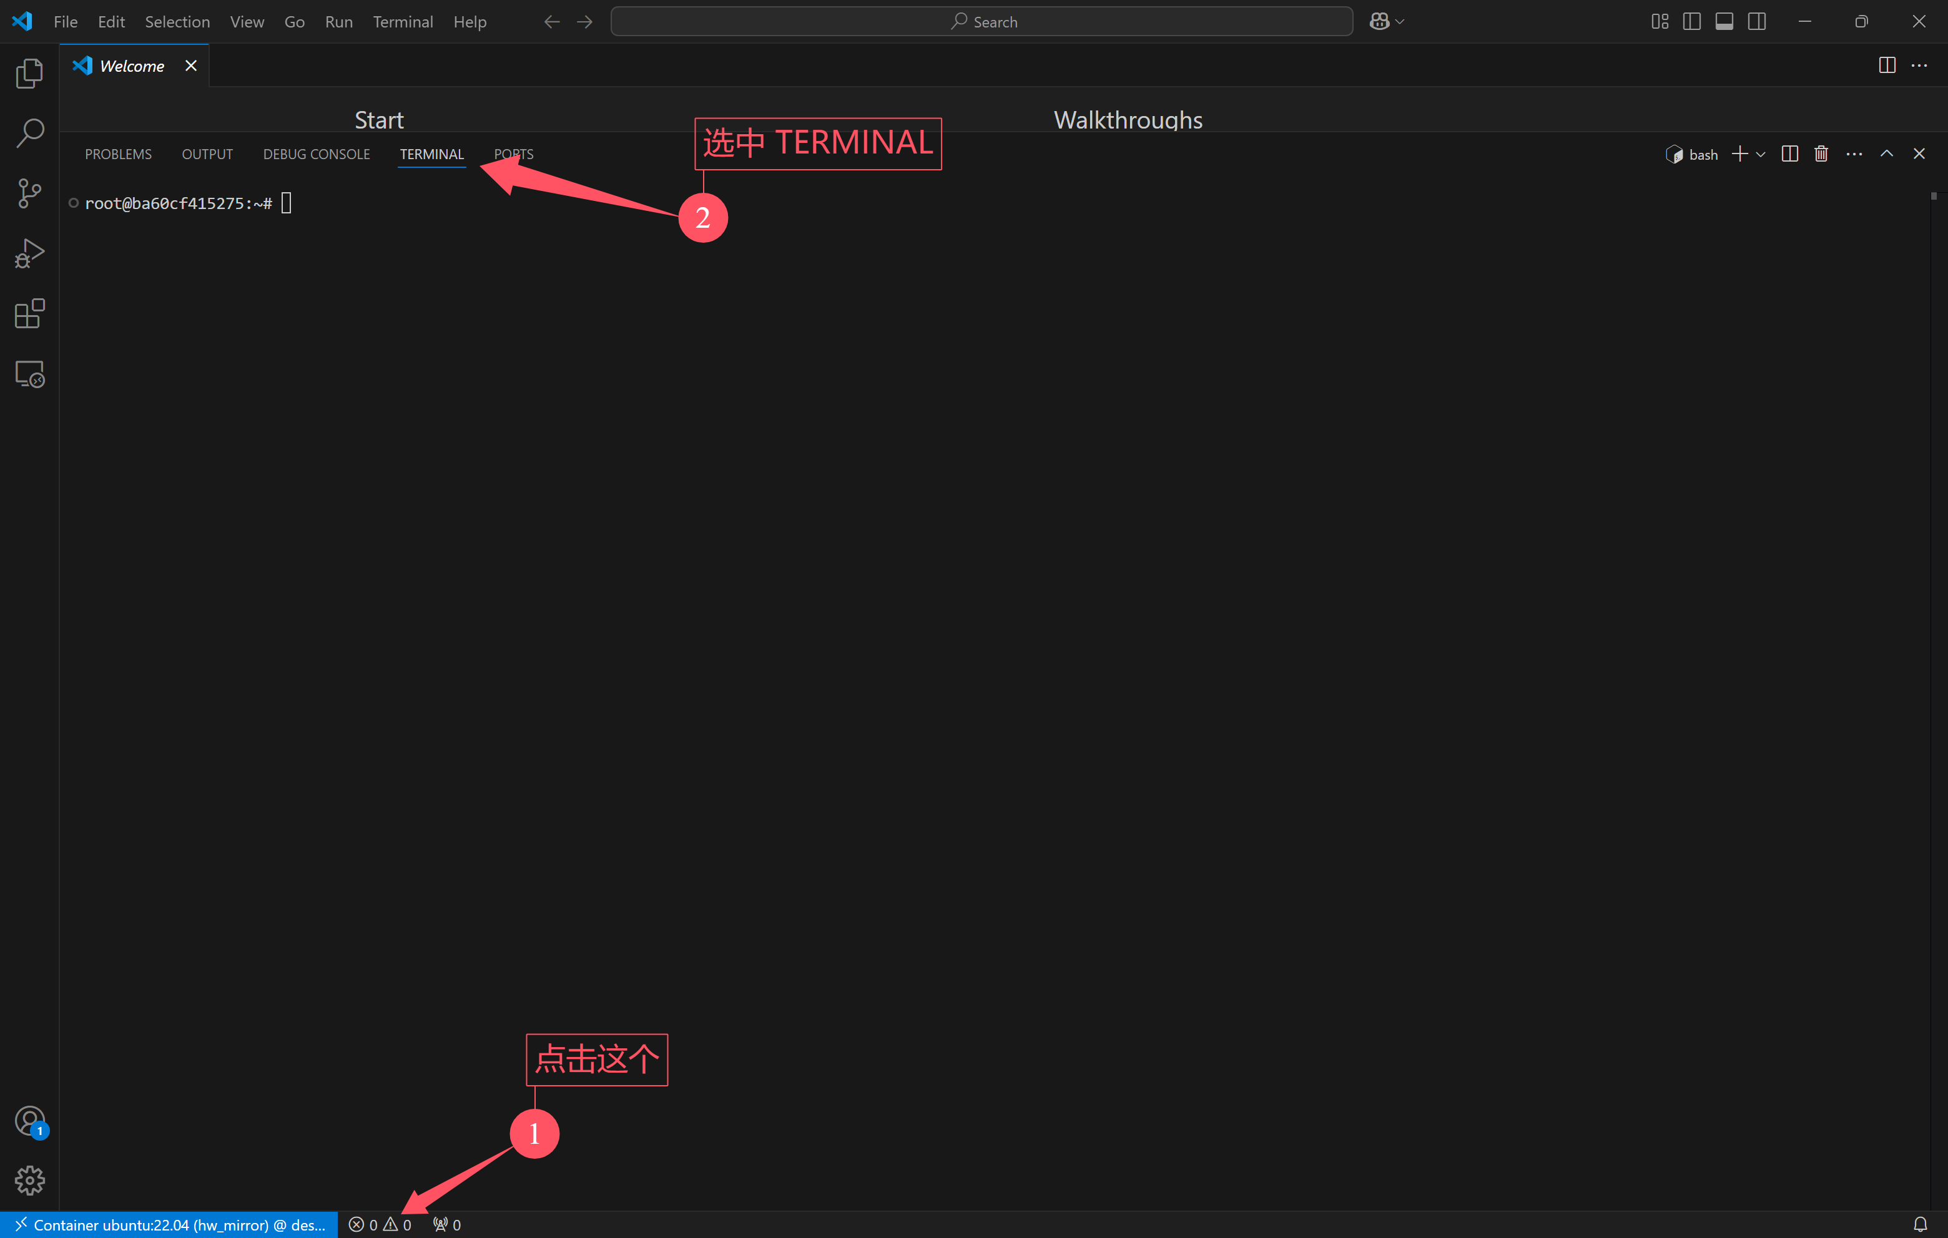Open the Manage gear icon

tap(29, 1181)
